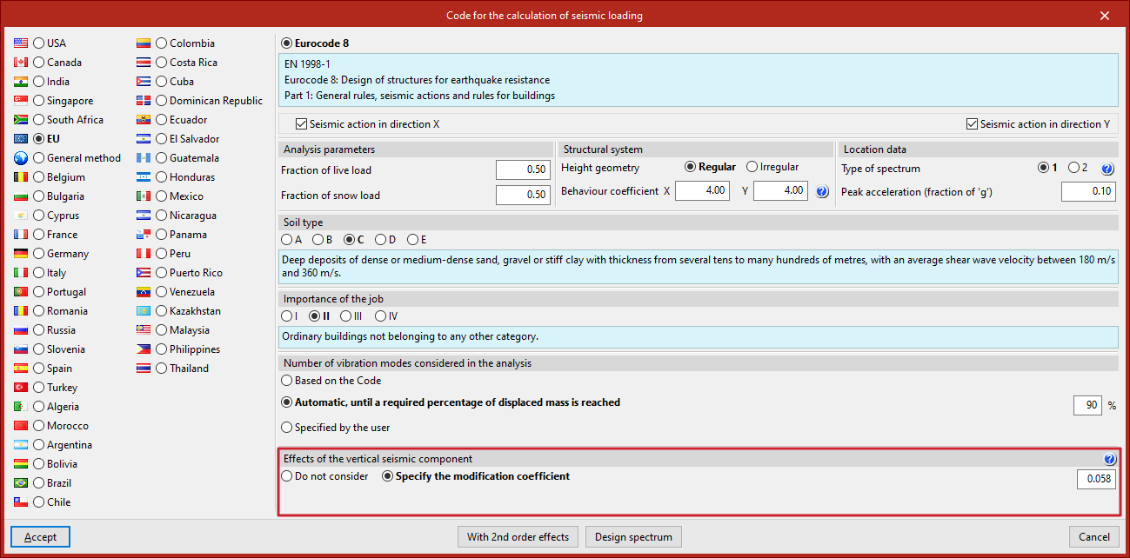1130x558 pixels.
Task: Click the USA flag icon
Action: (x=22, y=43)
